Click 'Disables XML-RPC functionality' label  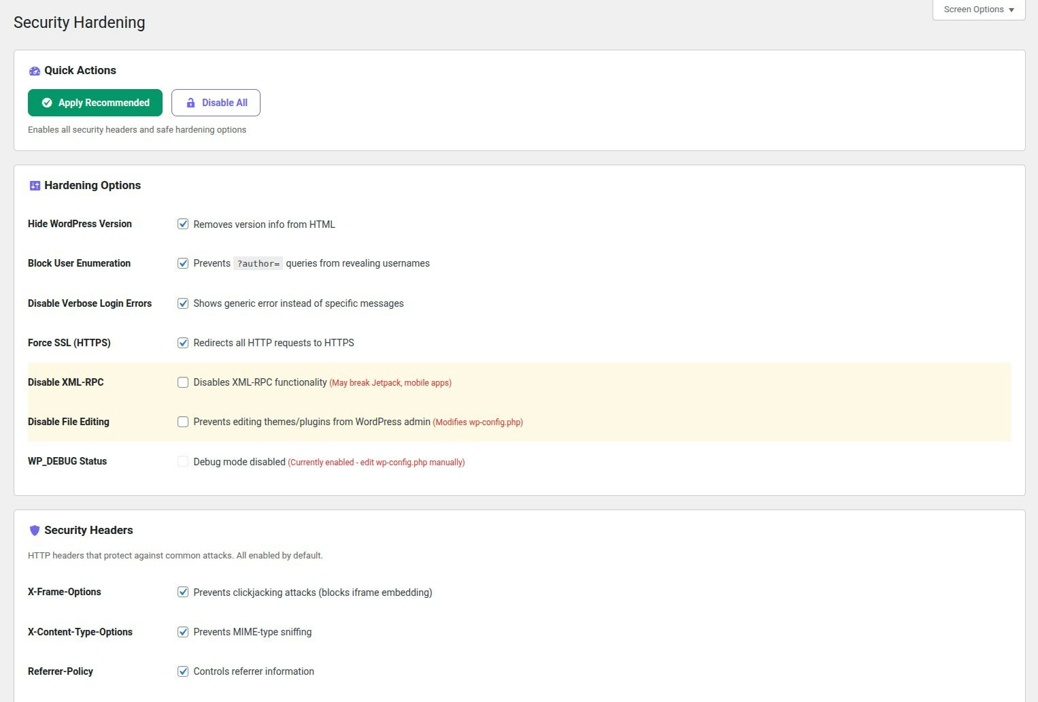point(260,382)
